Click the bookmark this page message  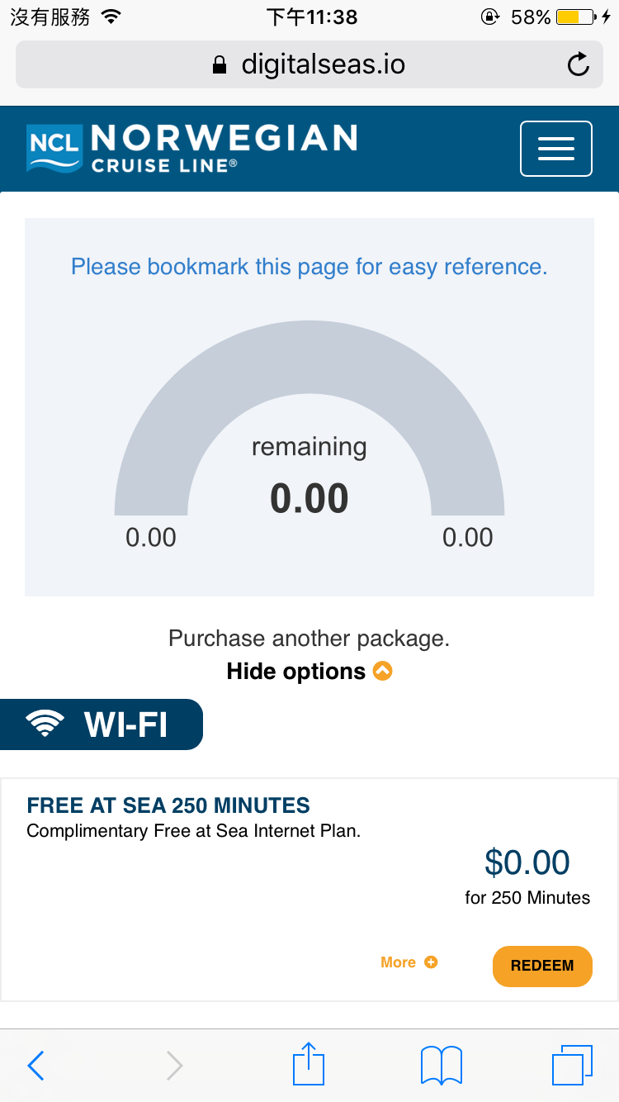pyautogui.click(x=309, y=267)
